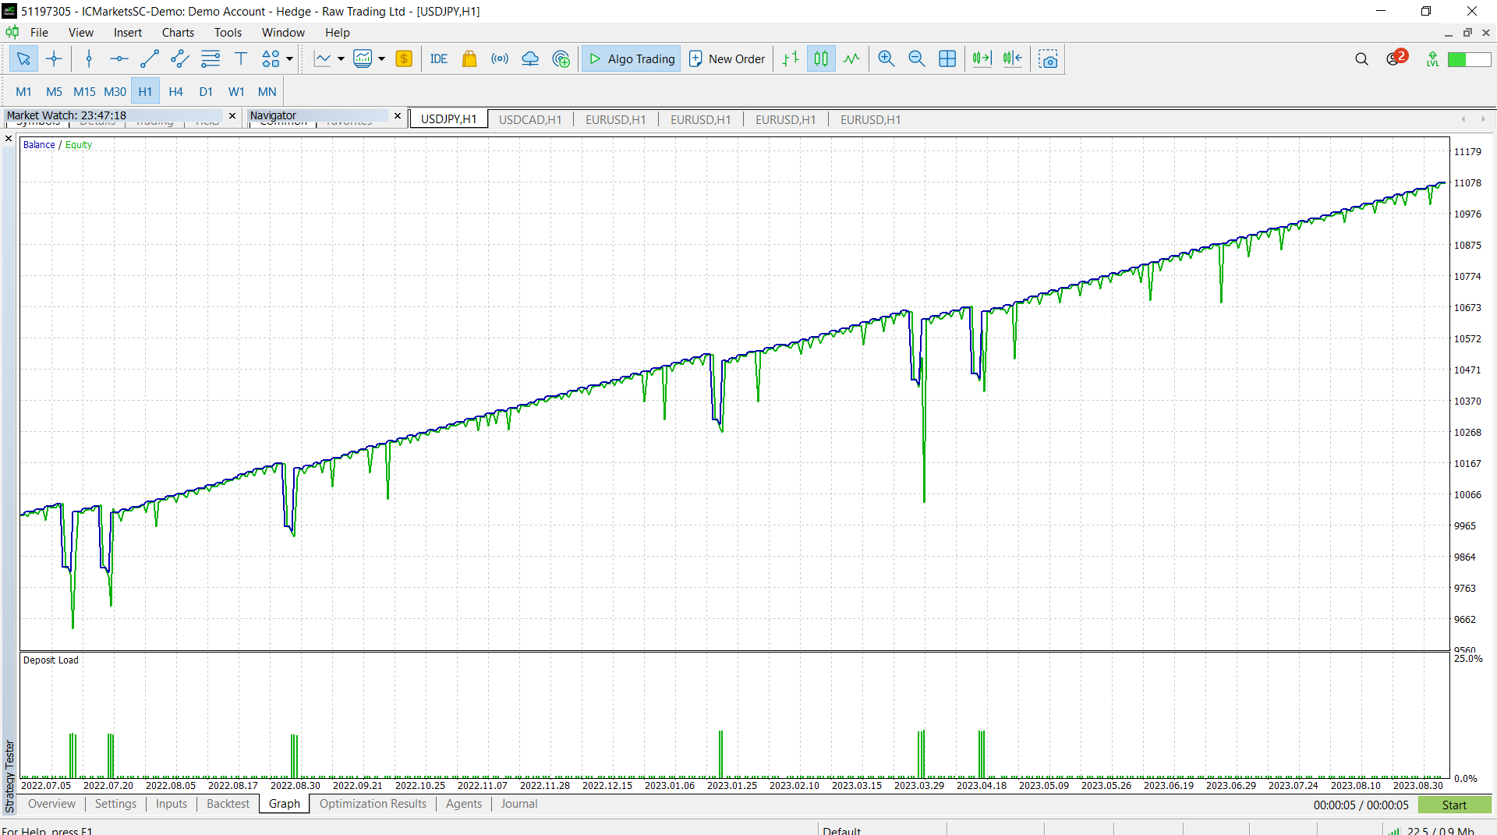This screenshot has width=1497, height=835.
Task: Enable chart shift from right edge
Action: [x=1011, y=58]
